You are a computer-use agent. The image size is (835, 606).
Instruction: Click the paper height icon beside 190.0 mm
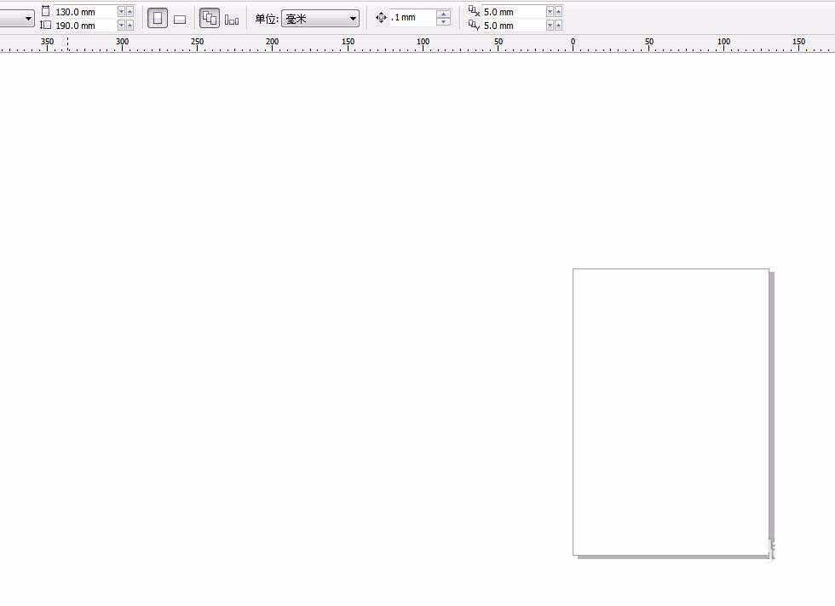45,25
